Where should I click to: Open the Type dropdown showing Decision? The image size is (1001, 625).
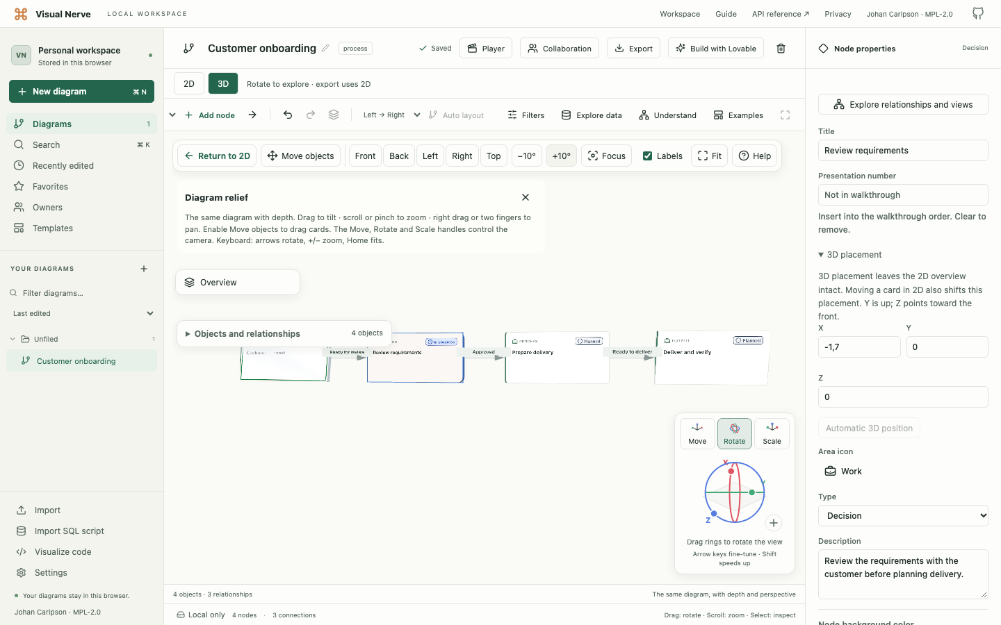tap(903, 516)
